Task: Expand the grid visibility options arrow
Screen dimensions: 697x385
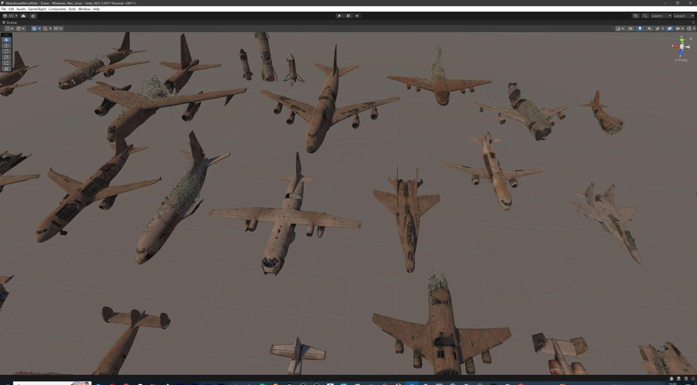Action: [x=39, y=28]
